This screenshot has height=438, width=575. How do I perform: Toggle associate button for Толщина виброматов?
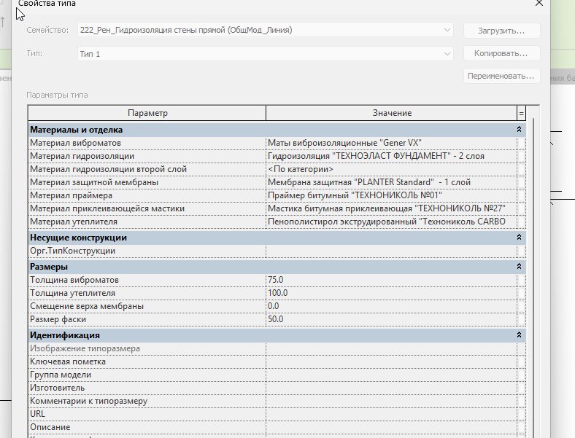coord(521,280)
